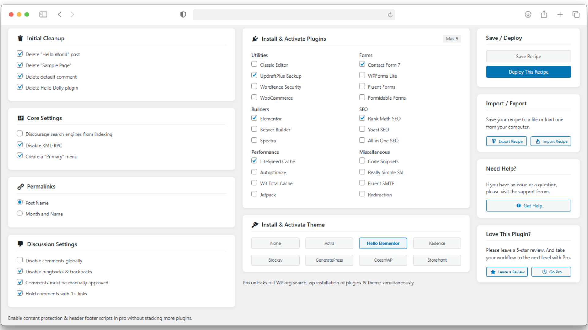Click the Core Settings panel icon
Screen dimensions: 588x330
coord(20,118)
